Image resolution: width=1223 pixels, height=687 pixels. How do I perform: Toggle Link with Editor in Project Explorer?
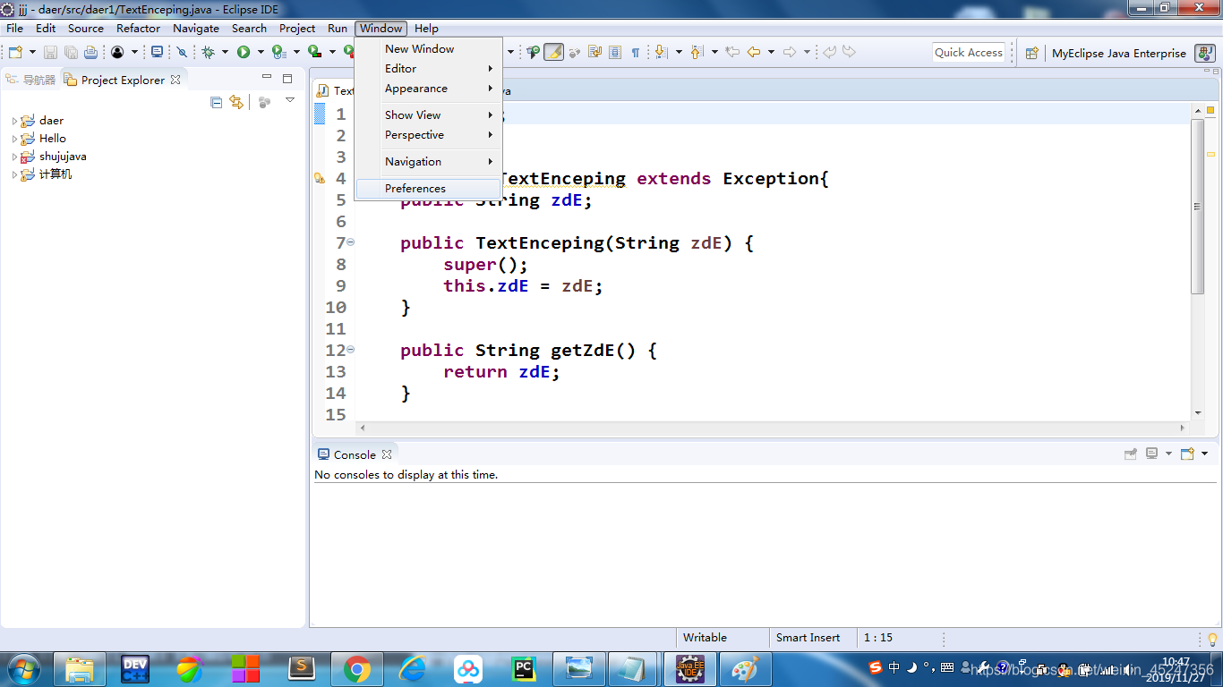point(236,102)
